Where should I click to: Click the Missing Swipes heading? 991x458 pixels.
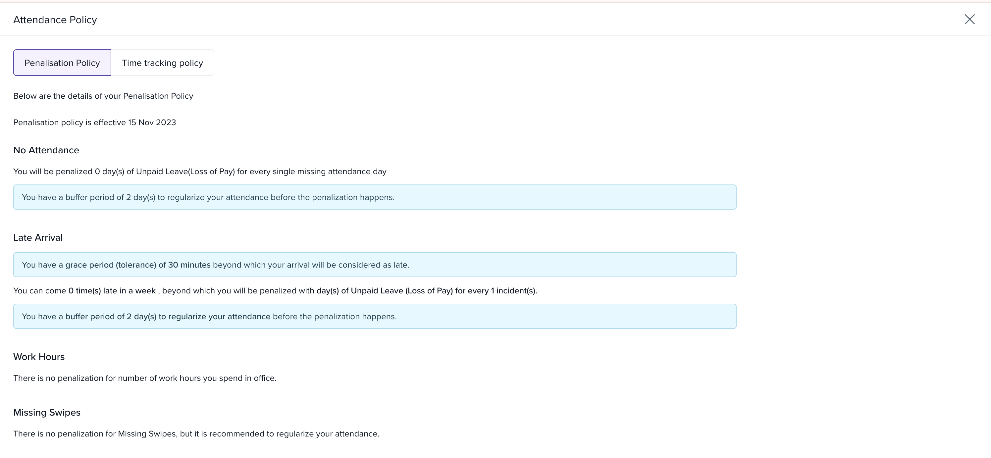coord(47,412)
